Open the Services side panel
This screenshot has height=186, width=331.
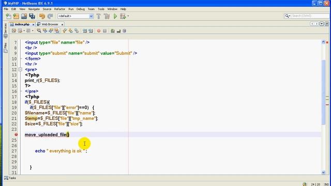(x=6, y=30)
